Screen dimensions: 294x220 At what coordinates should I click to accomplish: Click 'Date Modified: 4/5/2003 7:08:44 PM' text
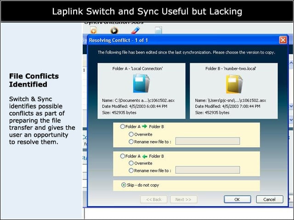tap(227, 106)
